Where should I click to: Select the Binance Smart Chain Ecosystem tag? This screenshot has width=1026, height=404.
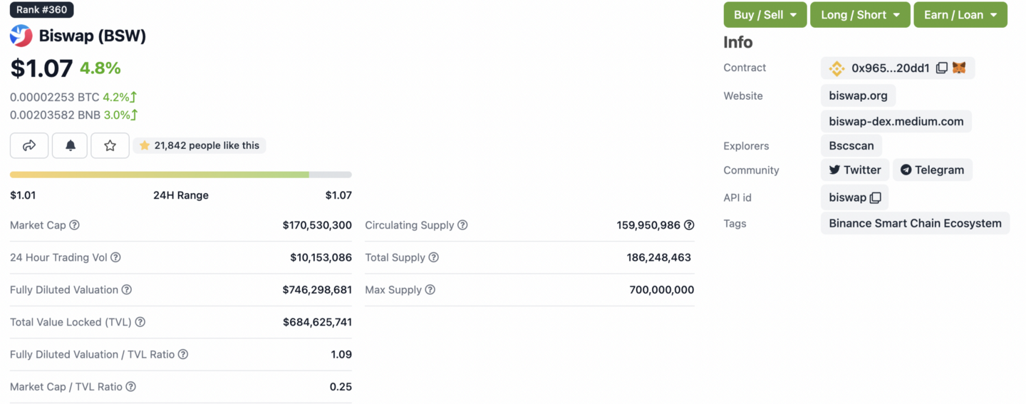(915, 223)
